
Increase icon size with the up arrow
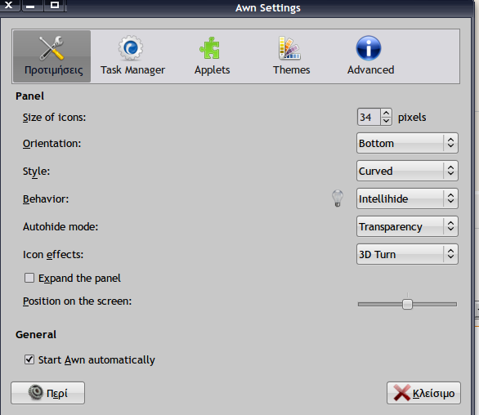click(x=386, y=113)
